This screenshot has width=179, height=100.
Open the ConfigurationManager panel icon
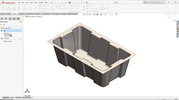tap(10, 19)
